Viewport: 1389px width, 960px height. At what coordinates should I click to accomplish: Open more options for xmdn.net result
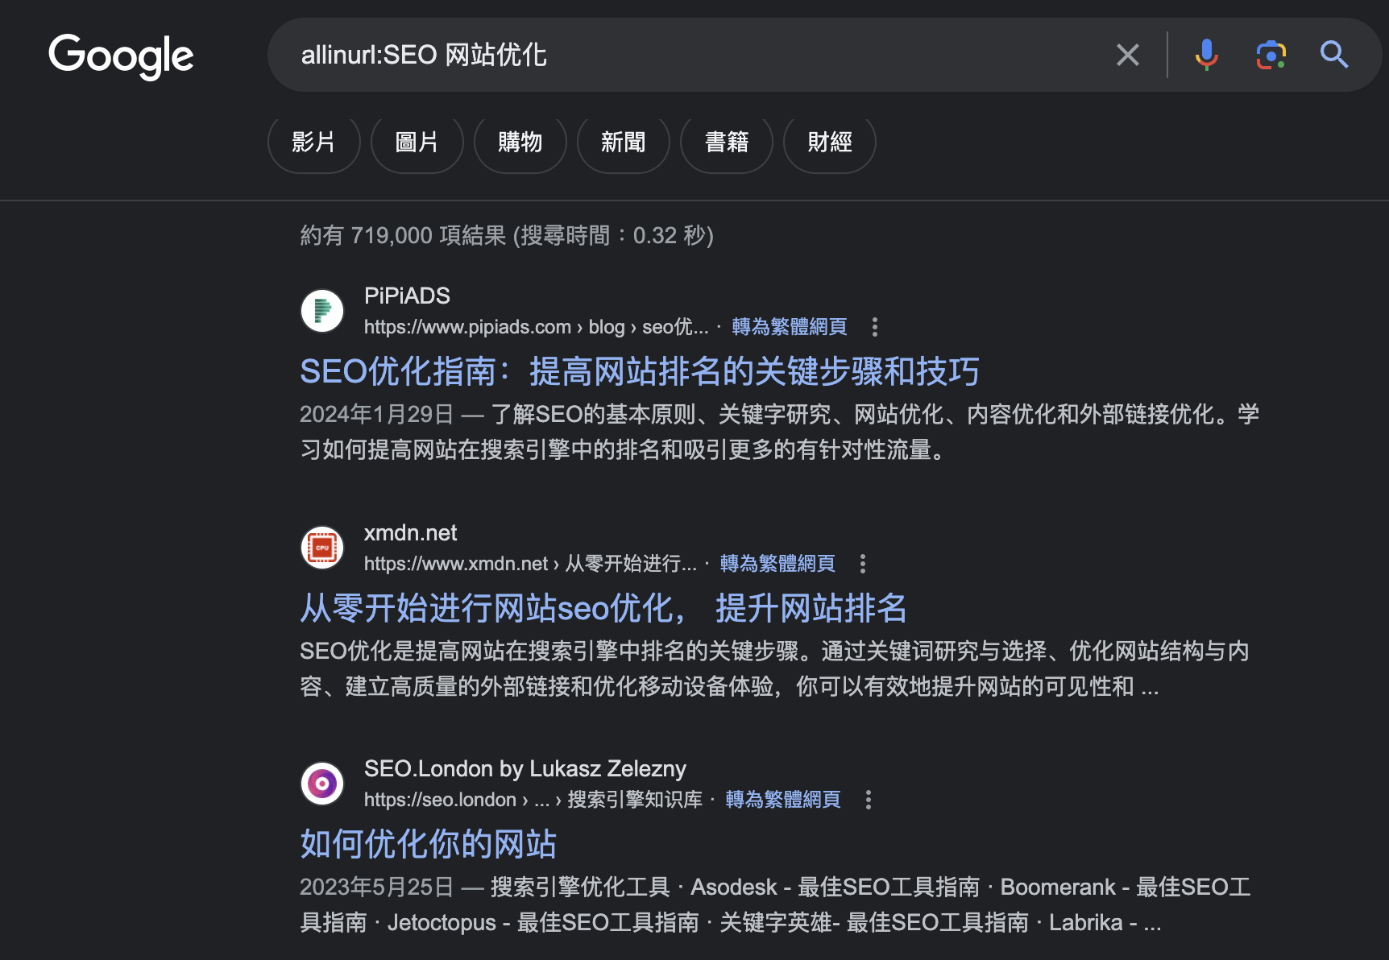click(x=862, y=564)
